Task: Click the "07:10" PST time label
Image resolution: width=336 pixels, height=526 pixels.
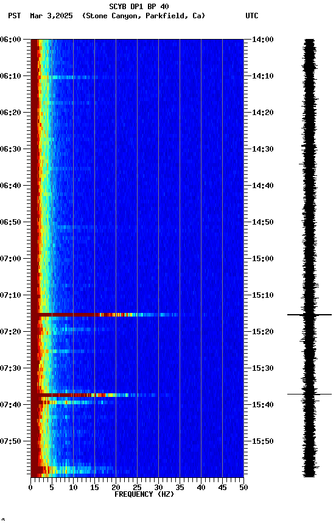Action: 10,295
